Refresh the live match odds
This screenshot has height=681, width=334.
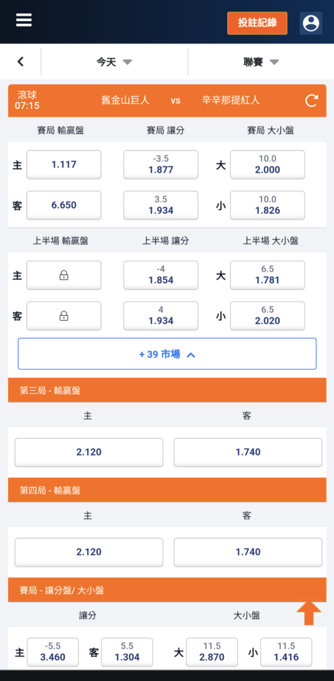point(312,101)
